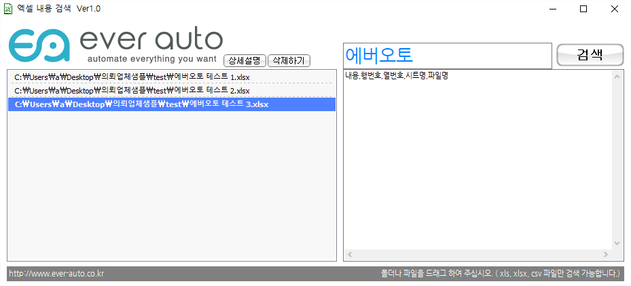The height and width of the screenshot is (286, 631).
Task: Maximize the 엑셀 내용 검색 window
Action: point(583,9)
